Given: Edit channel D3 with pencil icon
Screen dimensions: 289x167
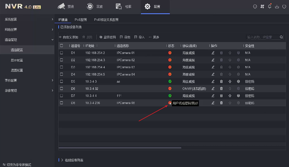Looking at the screenshot, I should coord(213,67).
